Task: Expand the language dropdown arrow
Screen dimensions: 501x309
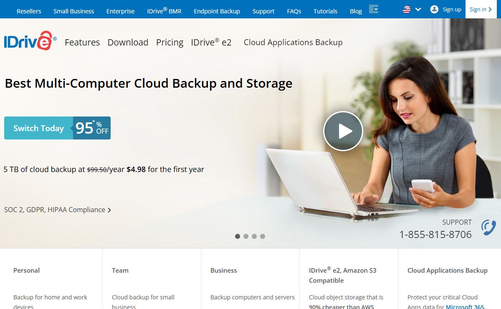Action: point(418,10)
